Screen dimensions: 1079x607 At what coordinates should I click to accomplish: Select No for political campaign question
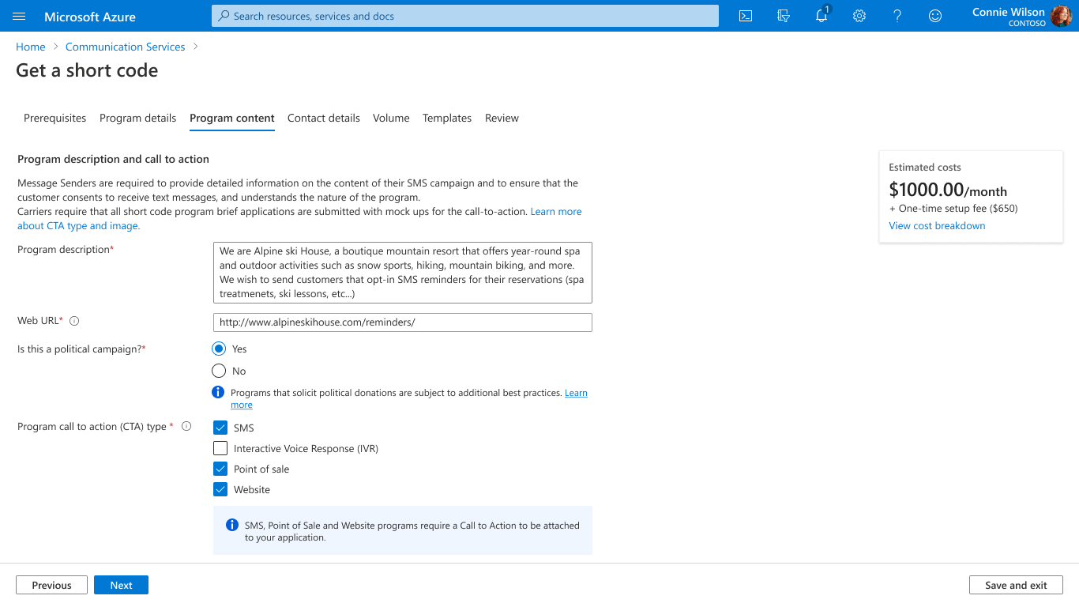[x=218, y=370]
